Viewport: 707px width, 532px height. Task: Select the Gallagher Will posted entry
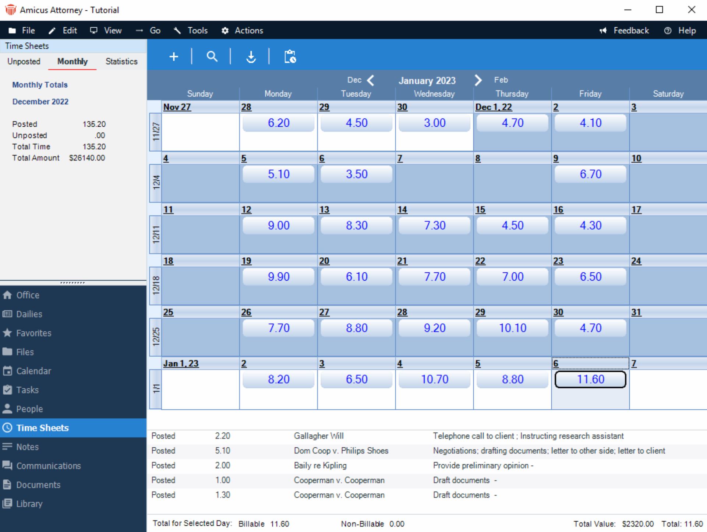427,436
